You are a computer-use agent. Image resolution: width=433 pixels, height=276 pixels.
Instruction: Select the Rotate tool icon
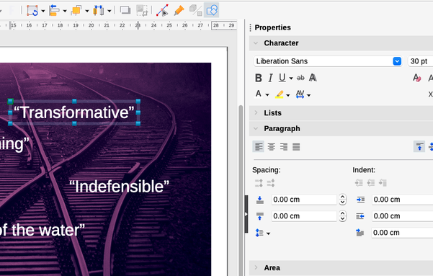pyautogui.click(x=32, y=11)
